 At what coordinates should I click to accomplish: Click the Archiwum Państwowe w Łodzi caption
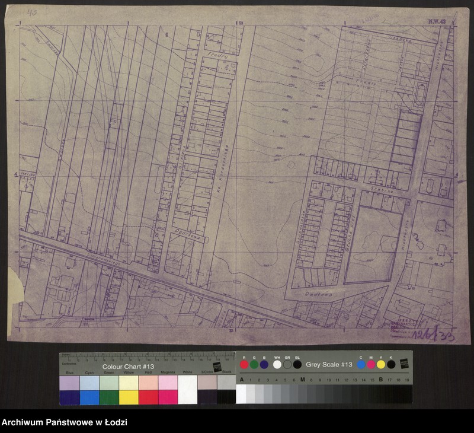pos(64,422)
